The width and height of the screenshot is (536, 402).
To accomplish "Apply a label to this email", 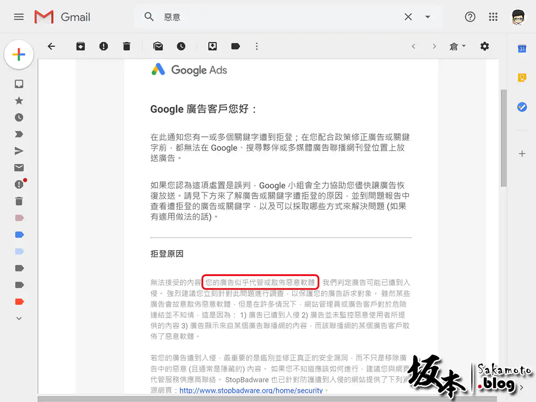I will [x=235, y=46].
